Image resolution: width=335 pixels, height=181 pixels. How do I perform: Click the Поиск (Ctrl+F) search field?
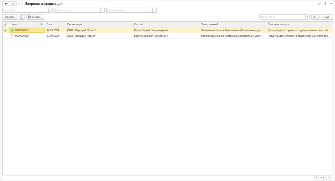(282, 17)
